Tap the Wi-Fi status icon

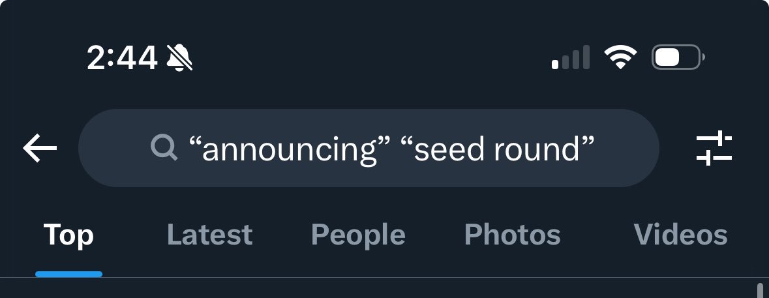[620, 57]
